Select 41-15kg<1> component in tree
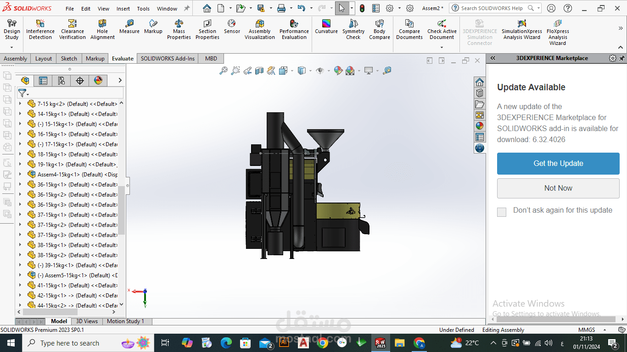Viewport: 627px width, 352px height. [x=73, y=286]
